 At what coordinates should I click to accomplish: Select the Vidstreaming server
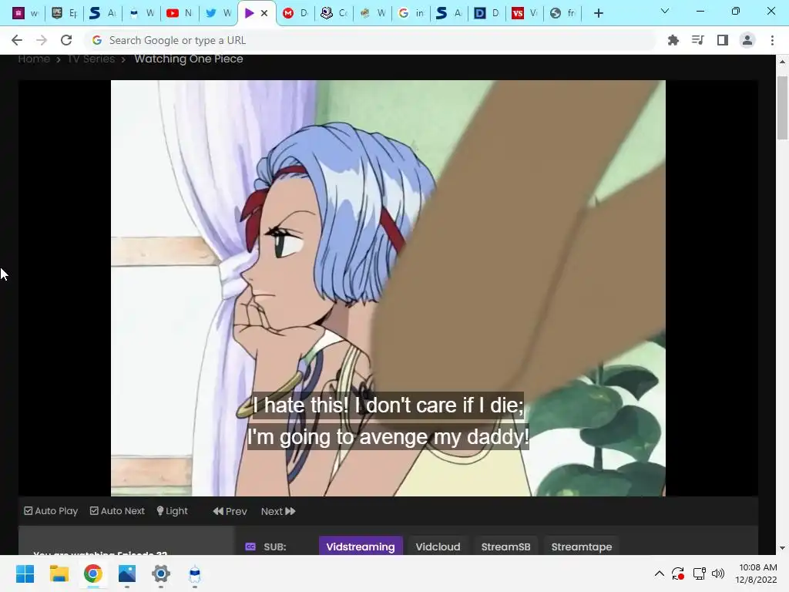click(361, 547)
